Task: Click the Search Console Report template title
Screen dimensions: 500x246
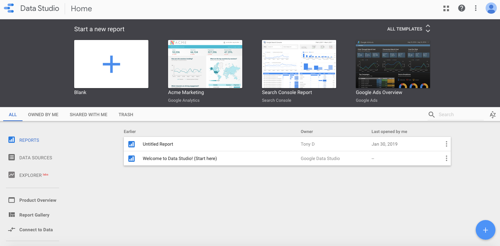Action: pos(287,92)
